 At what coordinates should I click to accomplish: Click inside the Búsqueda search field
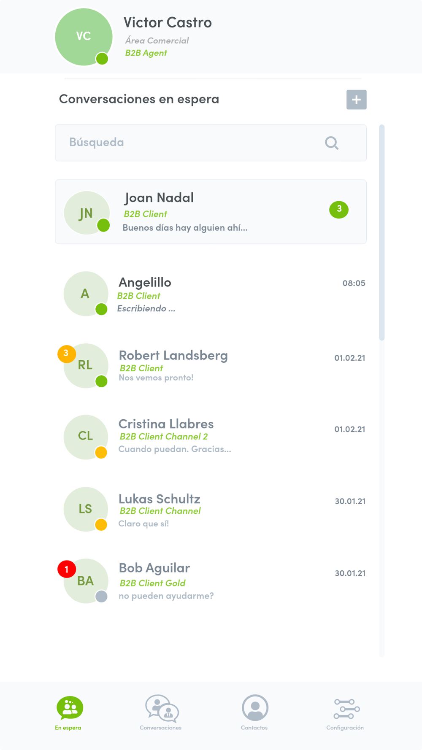click(x=190, y=143)
